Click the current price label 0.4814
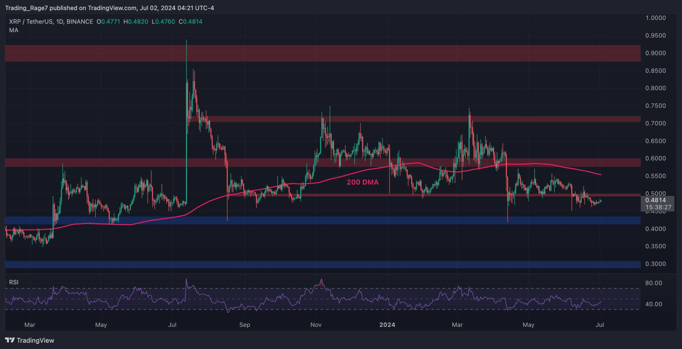This screenshot has height=349, width=682. click(x=655, y=200)
